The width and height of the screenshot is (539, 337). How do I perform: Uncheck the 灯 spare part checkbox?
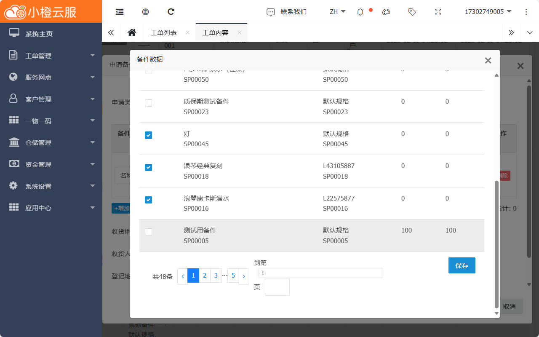(x=148, y=135)
